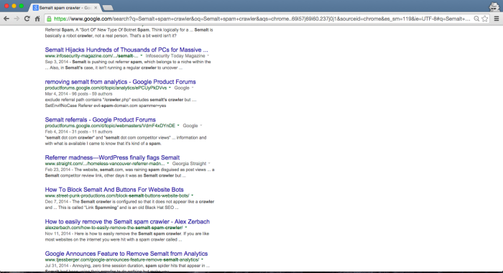The height and width of the screenshot is (273, 503).
Task: Open 'How to easily remove the Semalt spam crawler'
Action: coord(127,222)
